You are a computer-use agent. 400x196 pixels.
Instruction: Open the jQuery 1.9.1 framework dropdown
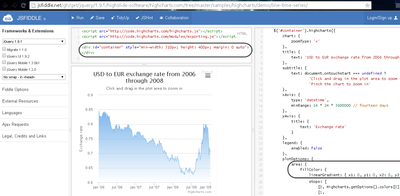click(34, 42)
